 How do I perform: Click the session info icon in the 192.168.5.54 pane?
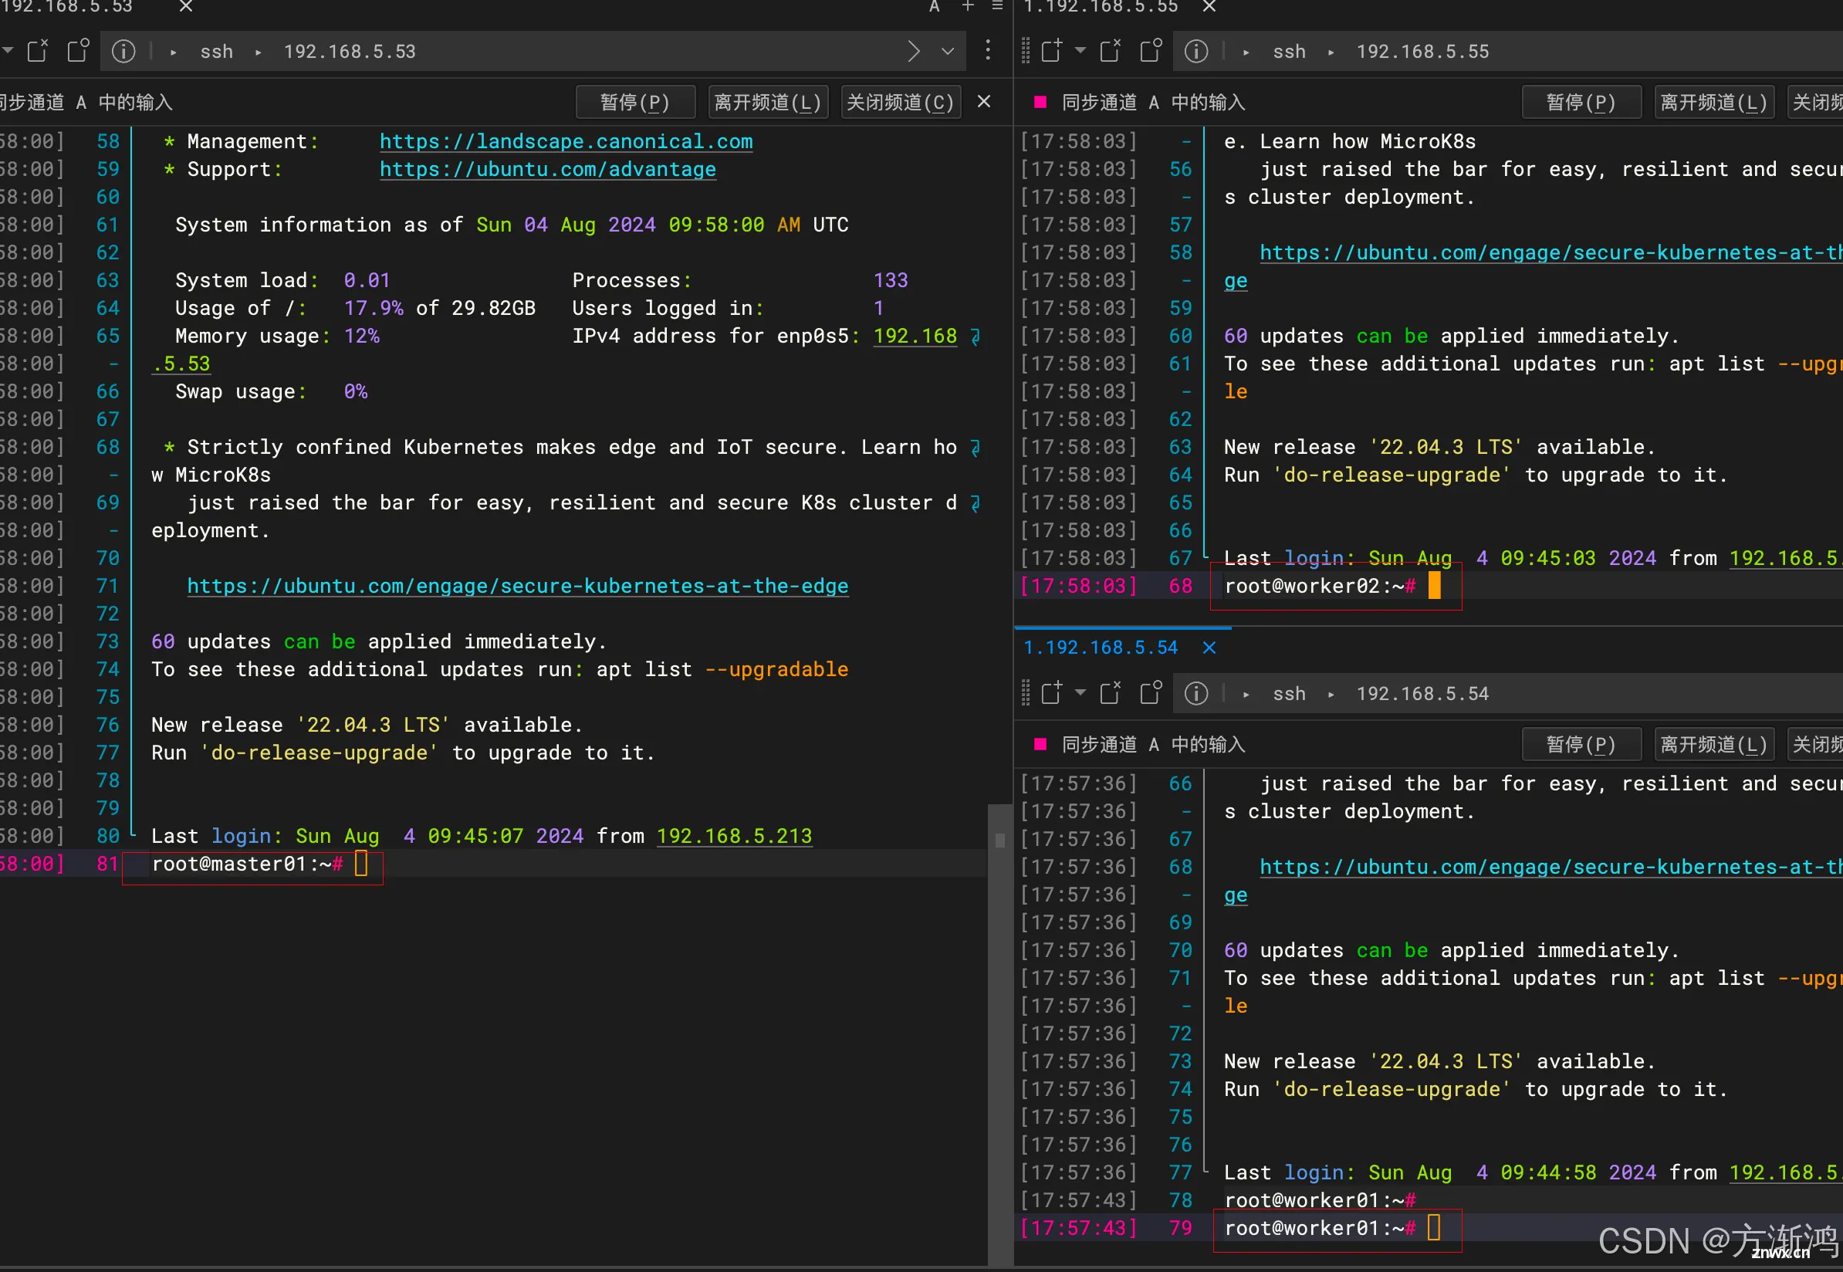point(1195,693)
